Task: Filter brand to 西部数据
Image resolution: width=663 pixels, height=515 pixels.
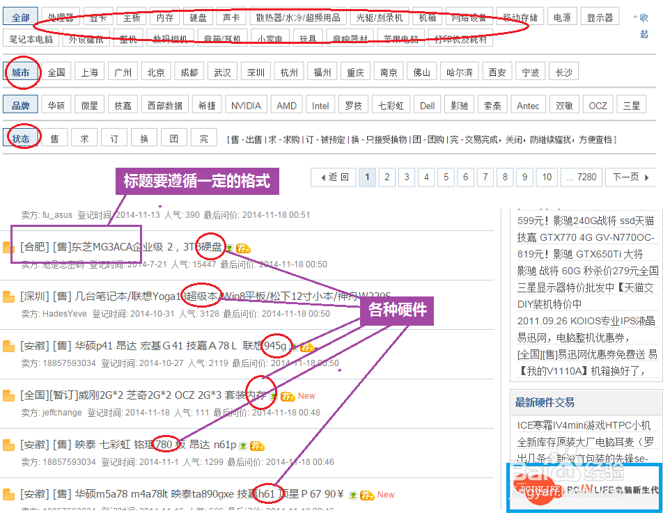Action: point(165,106)
